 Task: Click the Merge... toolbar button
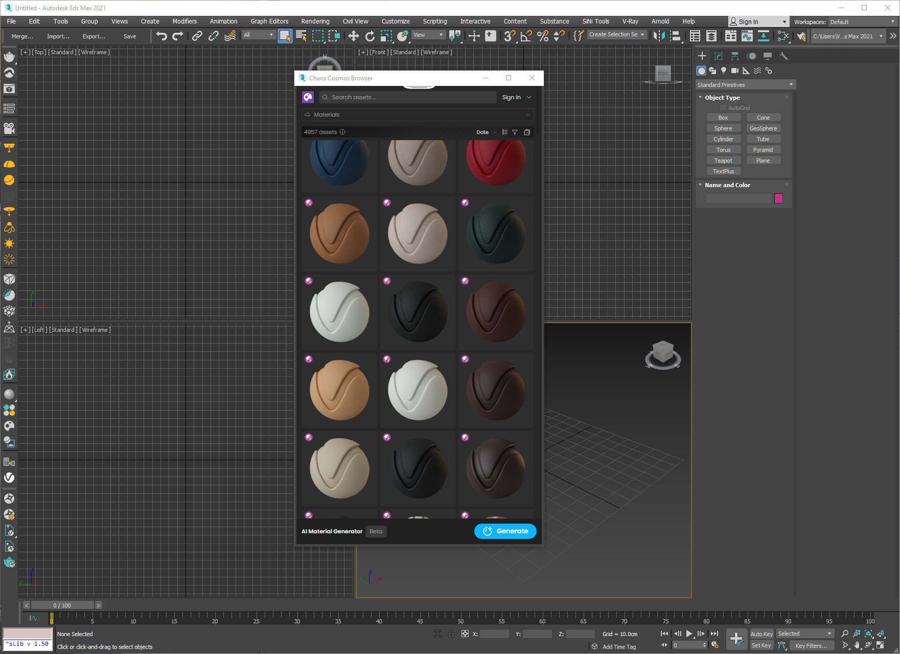click(x=22, y=36)
